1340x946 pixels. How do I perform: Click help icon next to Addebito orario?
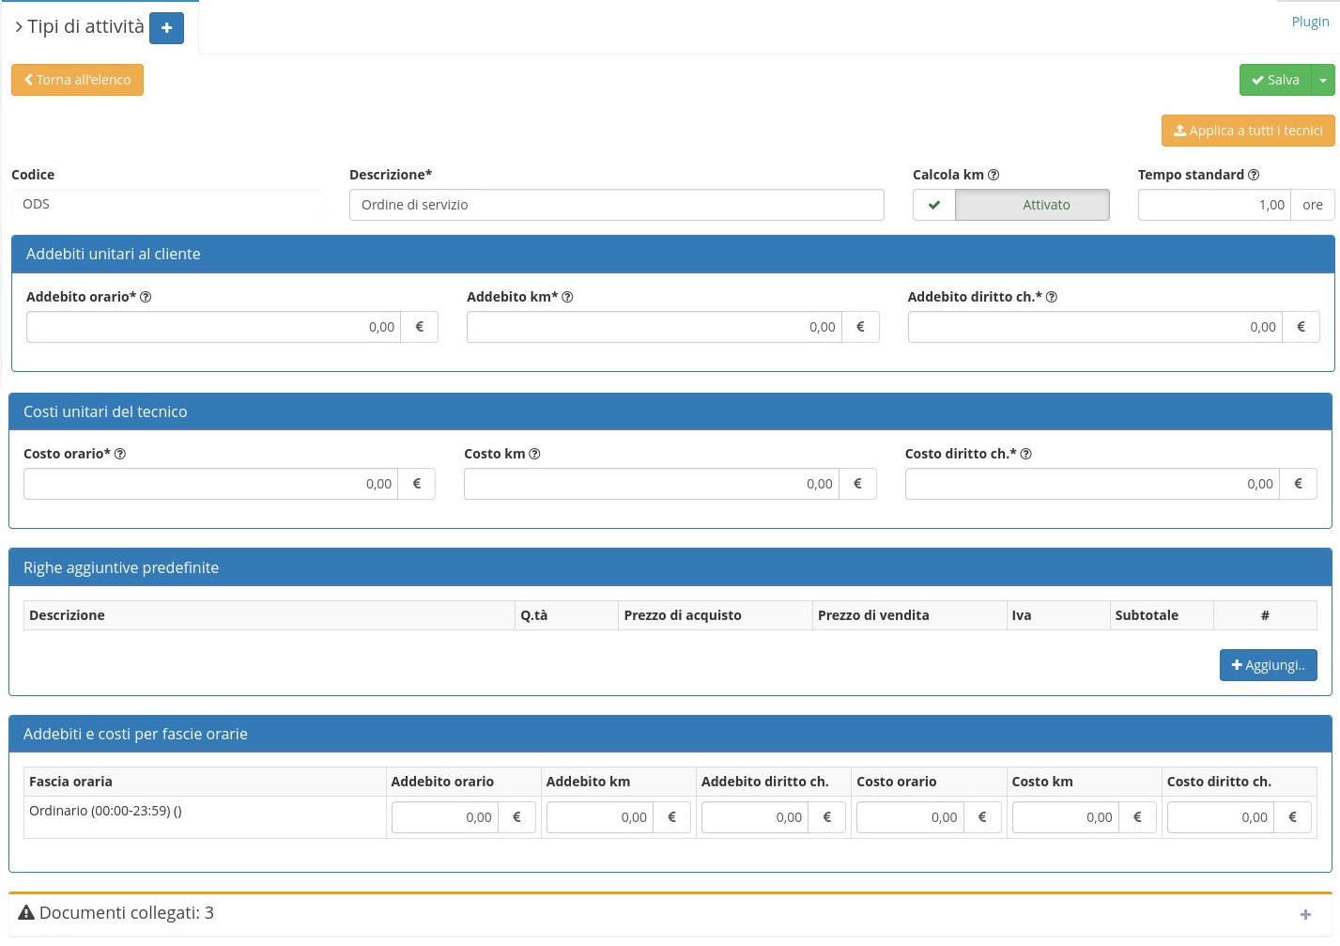pos(146,297)
